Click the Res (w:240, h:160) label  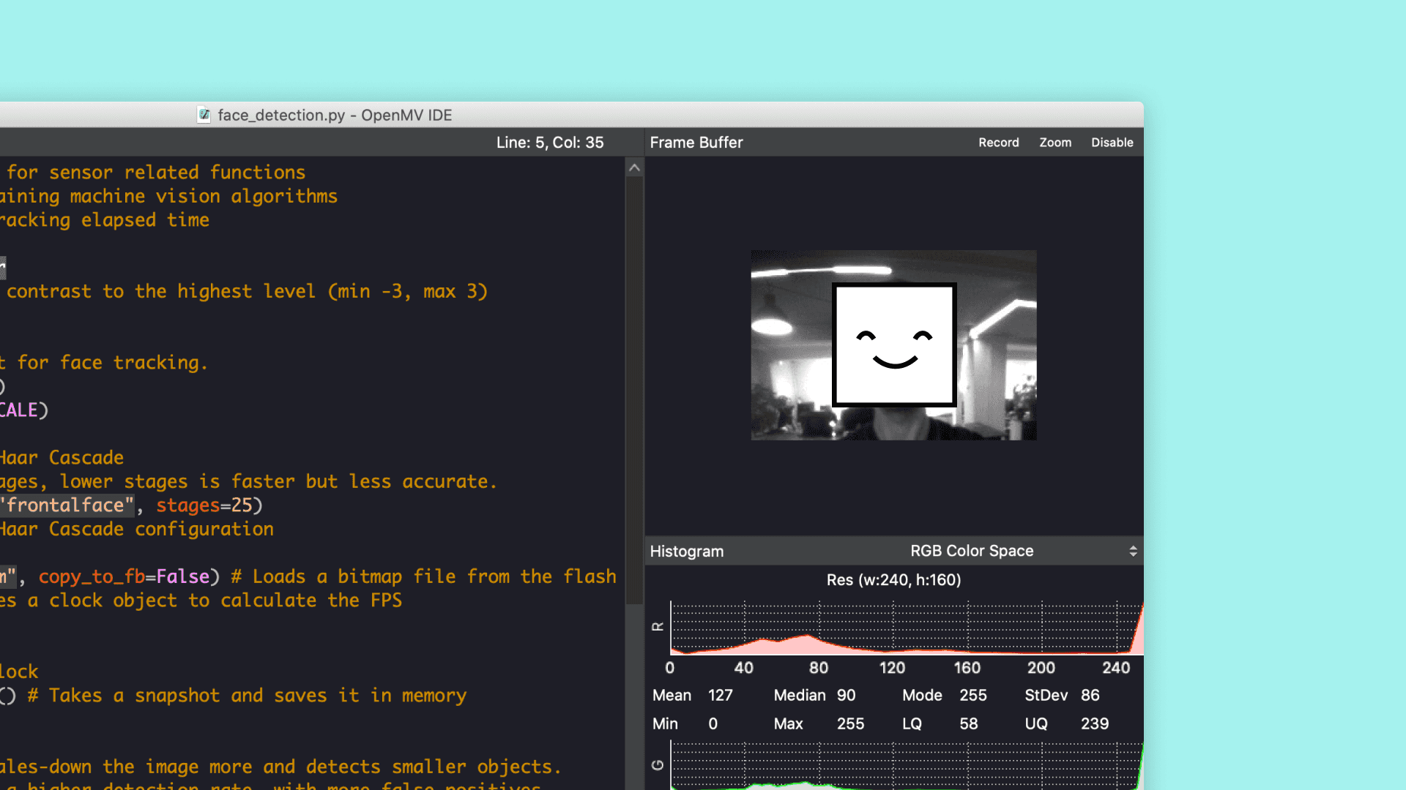click(x=893, y=580)
